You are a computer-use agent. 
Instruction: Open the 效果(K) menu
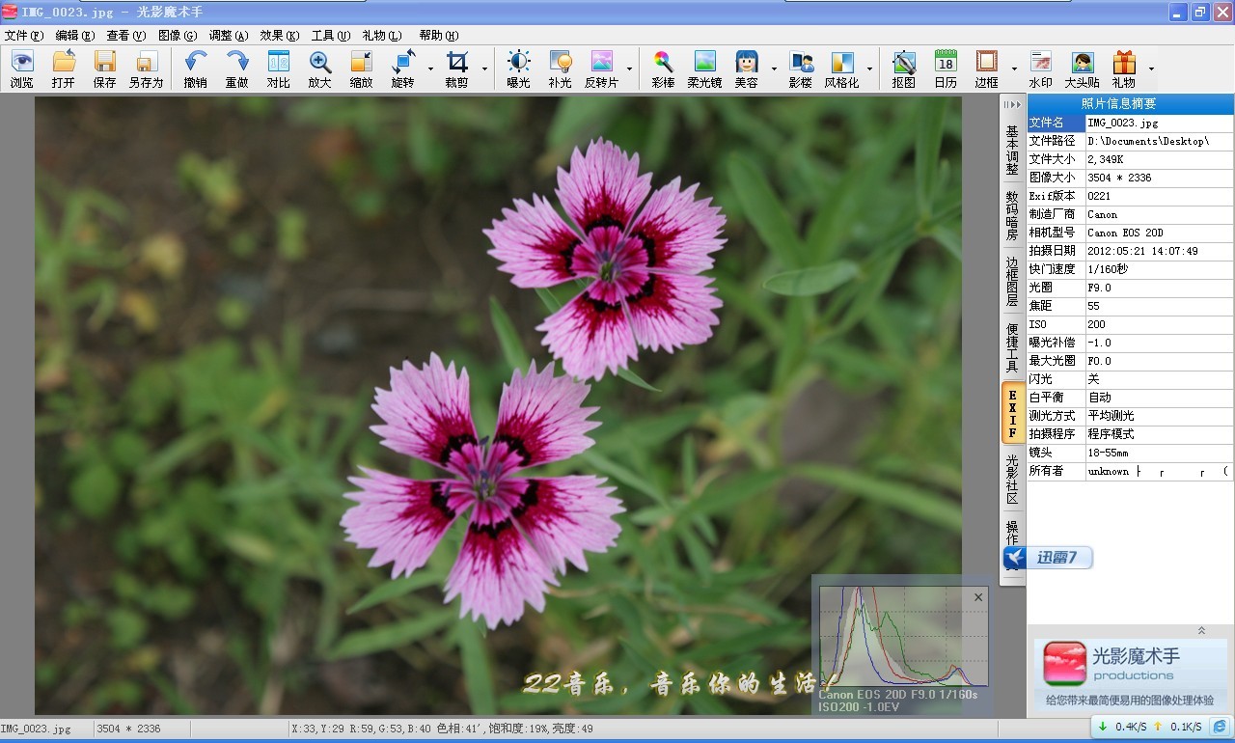click(x=280, y=35)
